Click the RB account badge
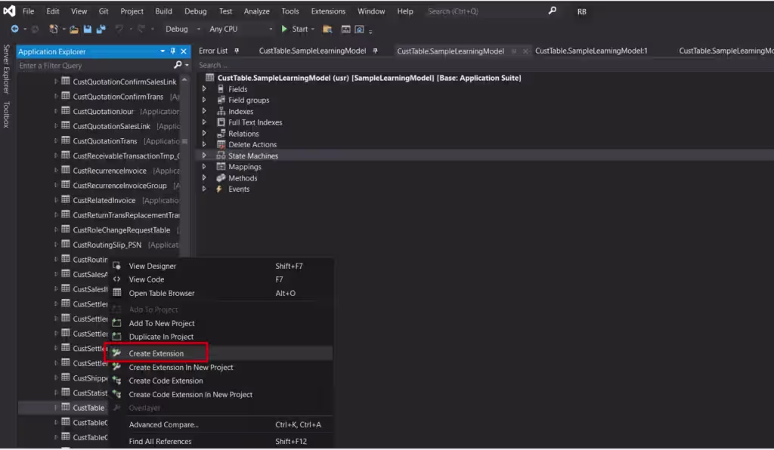 tap(582, 11)
